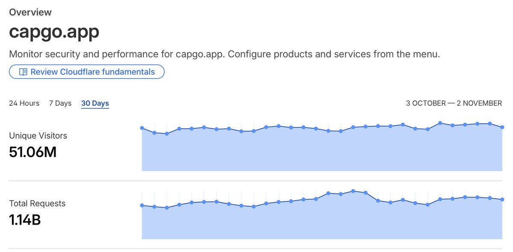Click the capgo.app domain heading
Image resolution: width=513 pixels, height=252 pixels.
(54, 33)
